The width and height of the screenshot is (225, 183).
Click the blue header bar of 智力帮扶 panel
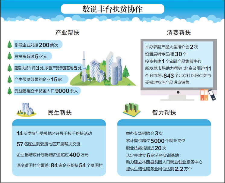click(x=164, y=122)
